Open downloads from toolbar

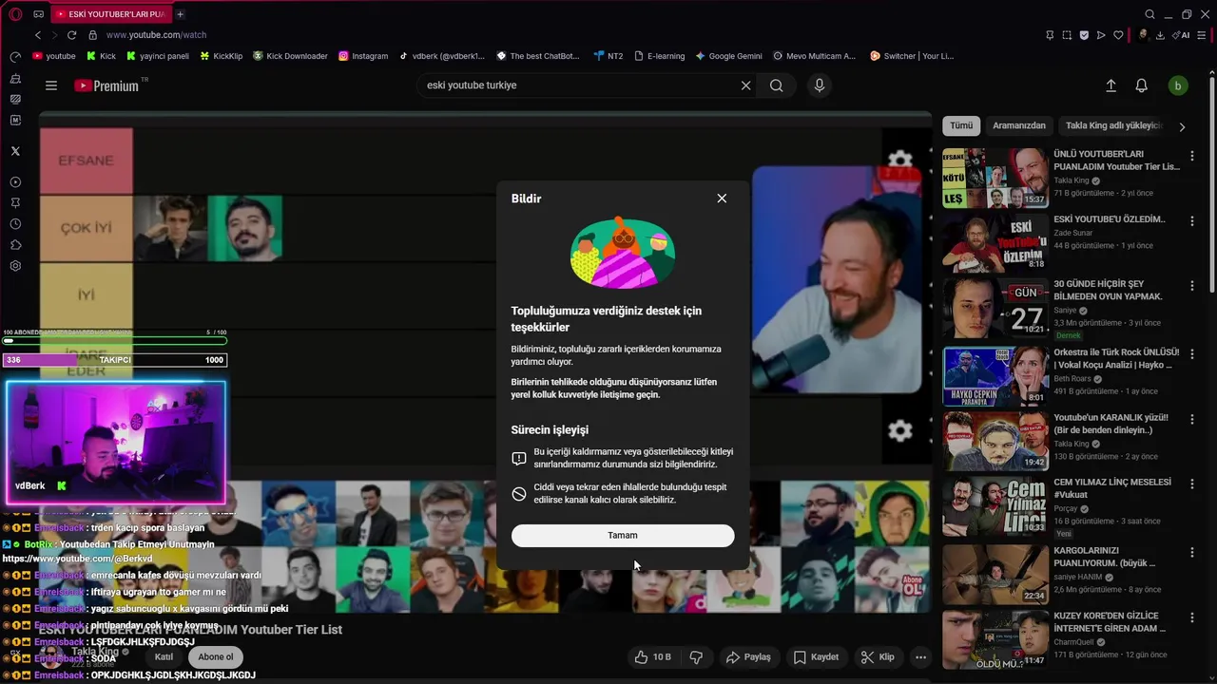point(1161,35)
